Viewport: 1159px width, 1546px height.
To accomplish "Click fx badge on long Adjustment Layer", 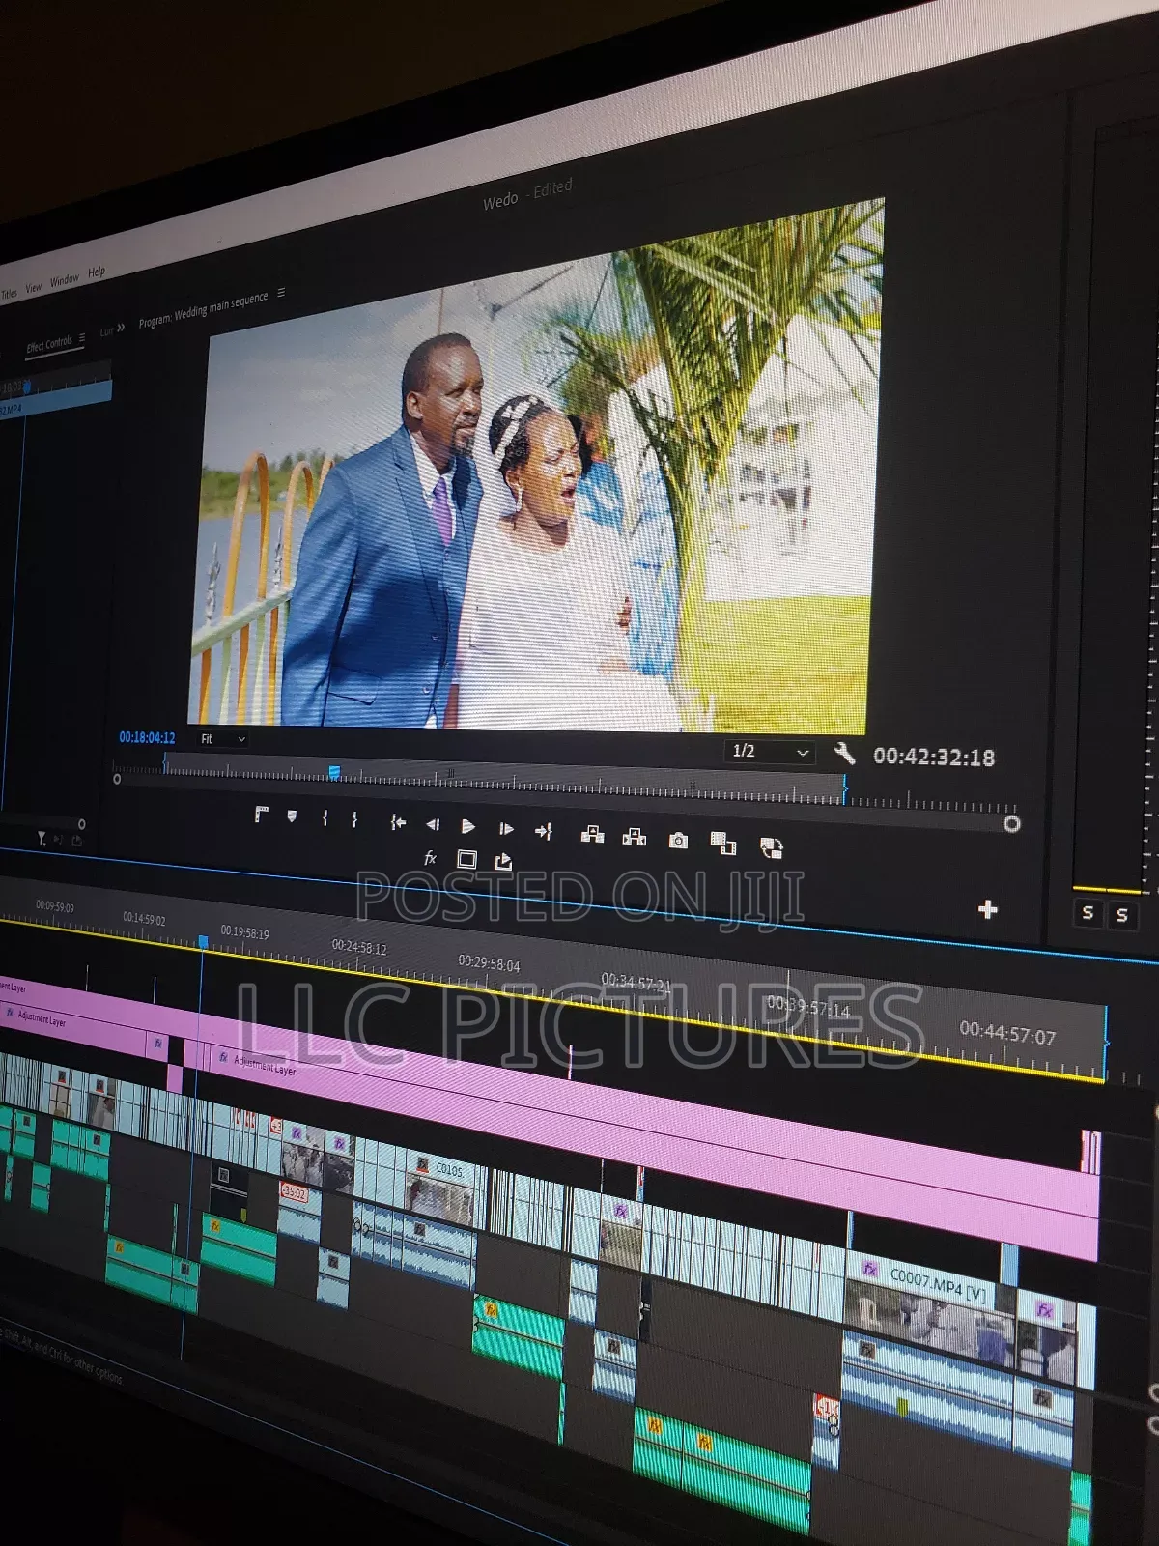I will tap(223, 1057).
